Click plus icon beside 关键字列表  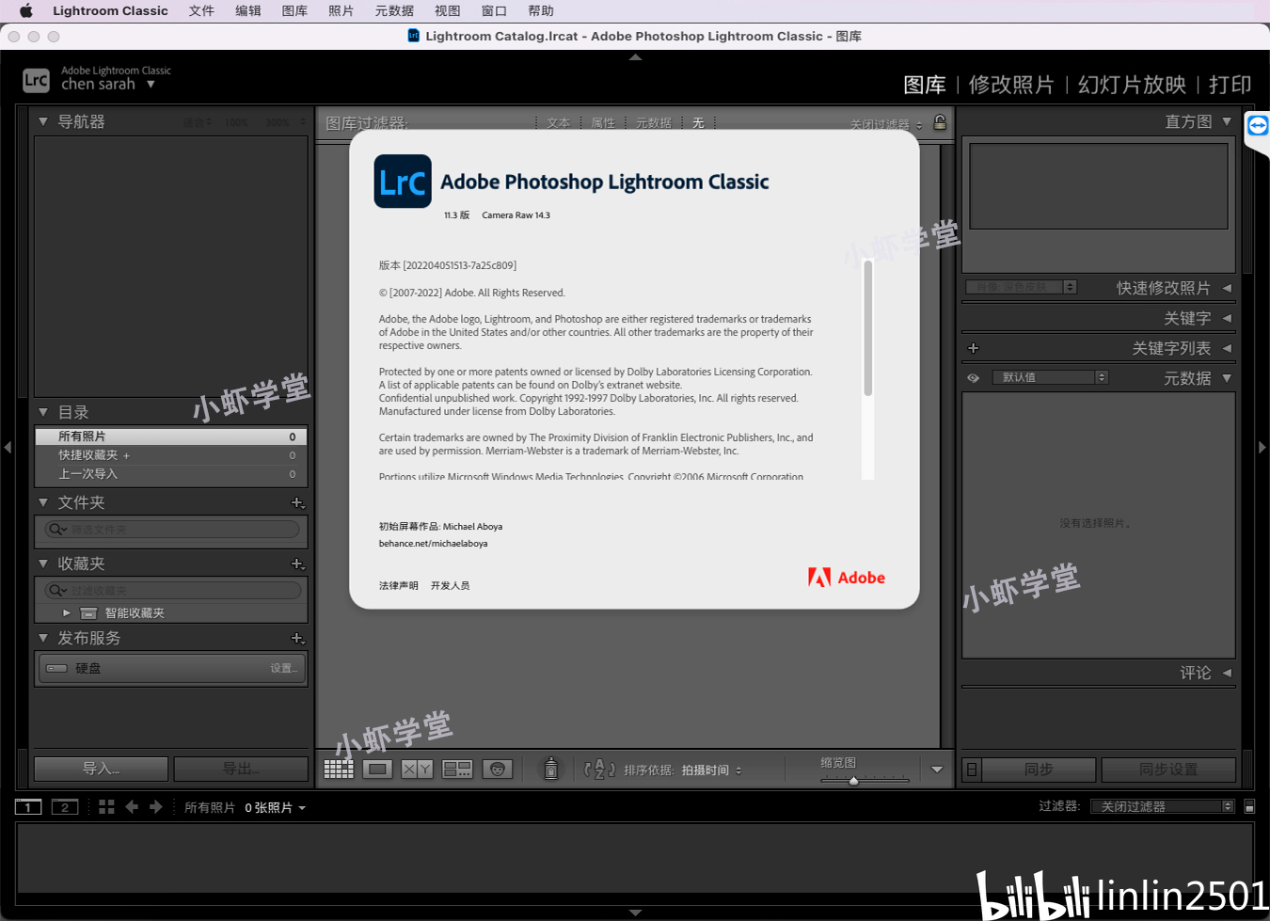click(x=974, y=348)
